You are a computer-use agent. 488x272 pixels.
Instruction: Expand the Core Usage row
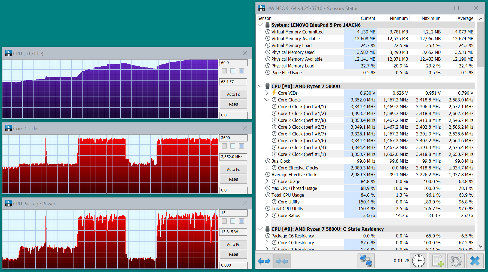click(x=267, y=181)
